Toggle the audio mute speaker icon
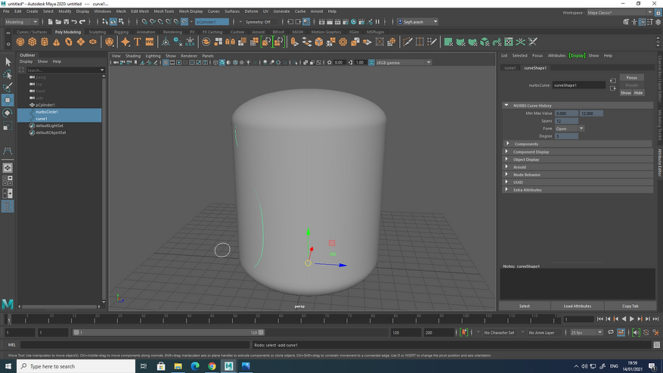The height and width of the screenshot is (373, 663). (x=636, y=332)
